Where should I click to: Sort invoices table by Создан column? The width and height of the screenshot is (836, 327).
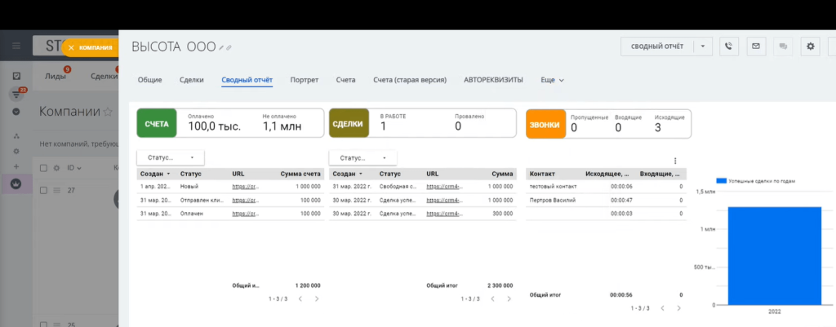coord(156,174)
